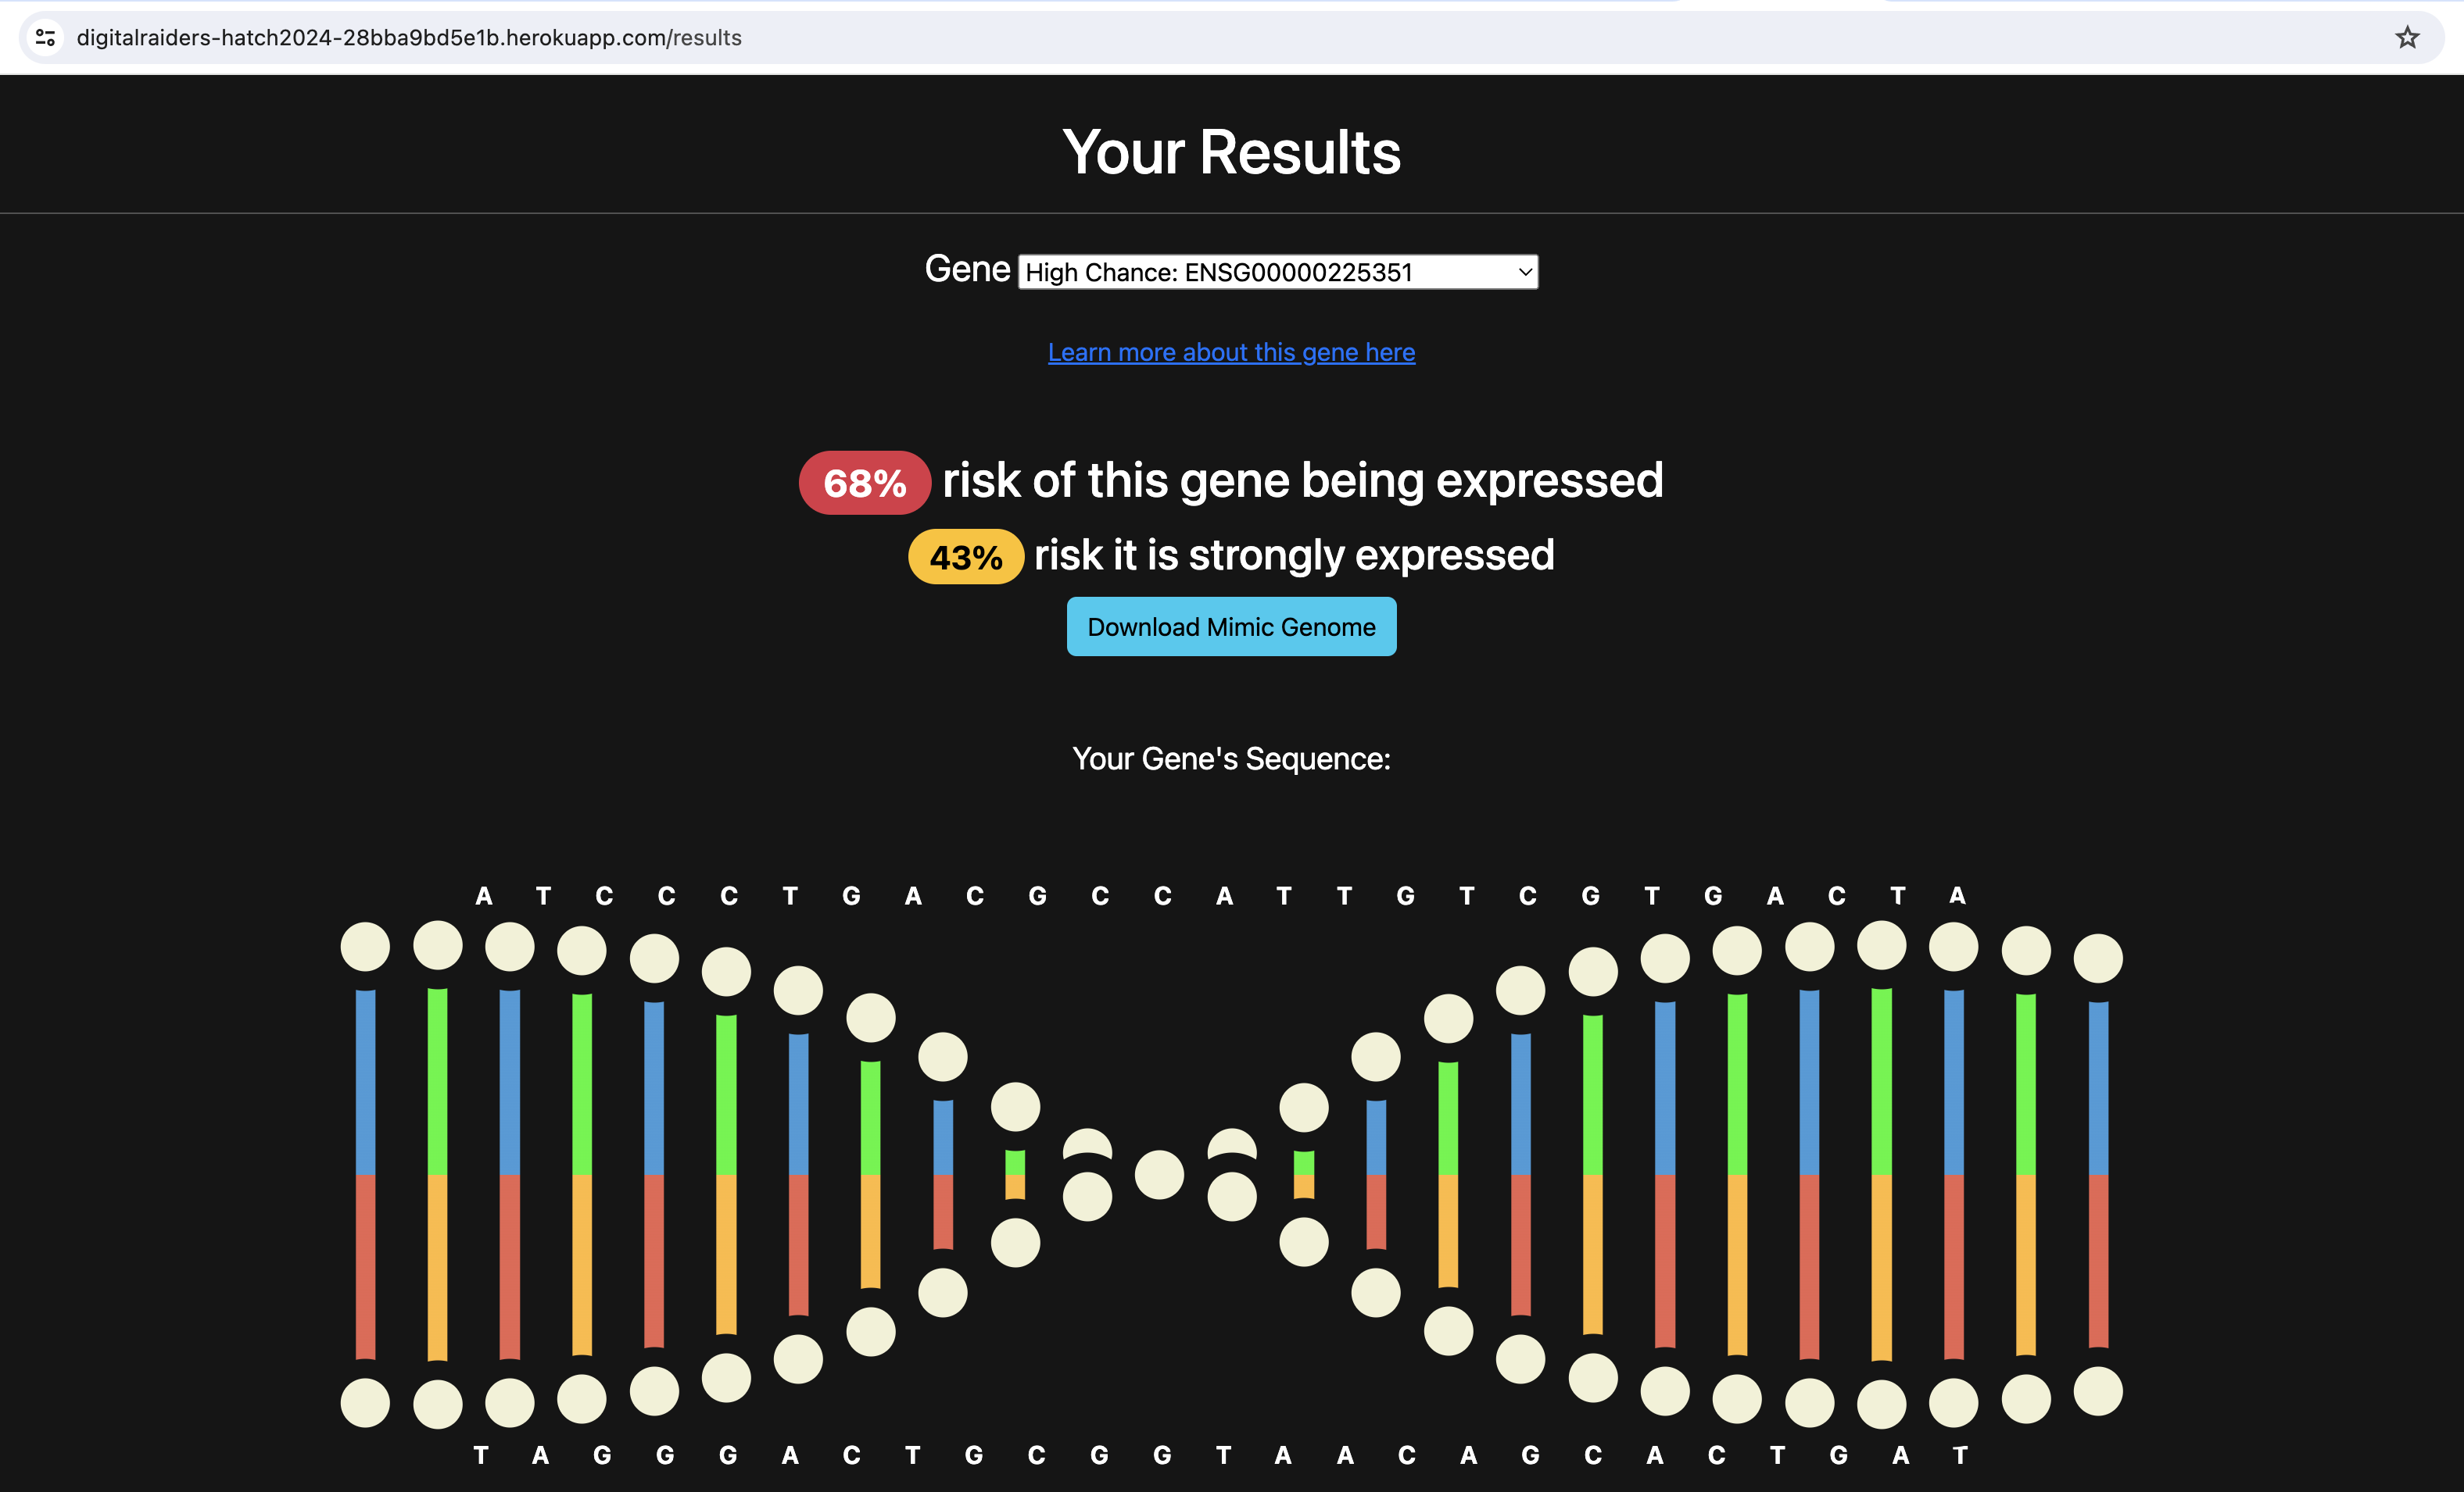This screenshot has height=1492, width=2464.
Task: Click the lone center circle of the helix
Action: 1159,1174
